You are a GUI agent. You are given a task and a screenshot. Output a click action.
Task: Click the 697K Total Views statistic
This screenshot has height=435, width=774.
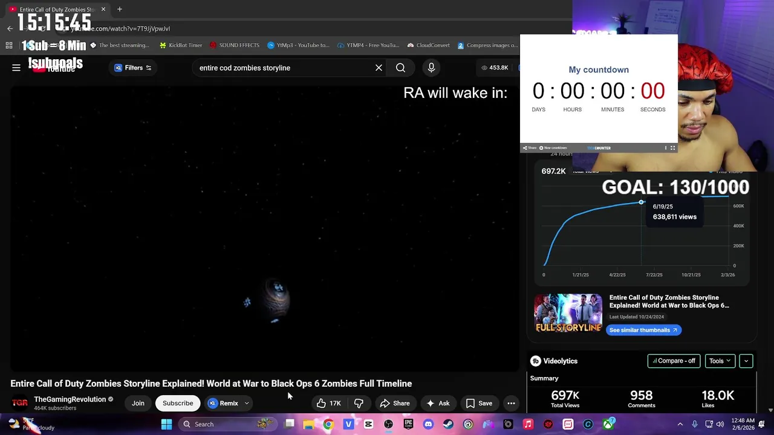tap(565, 399)
